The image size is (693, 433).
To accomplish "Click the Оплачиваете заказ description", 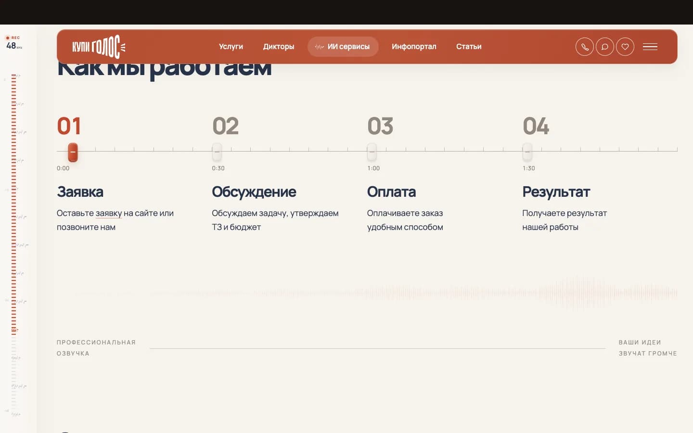I will [405, 220].
